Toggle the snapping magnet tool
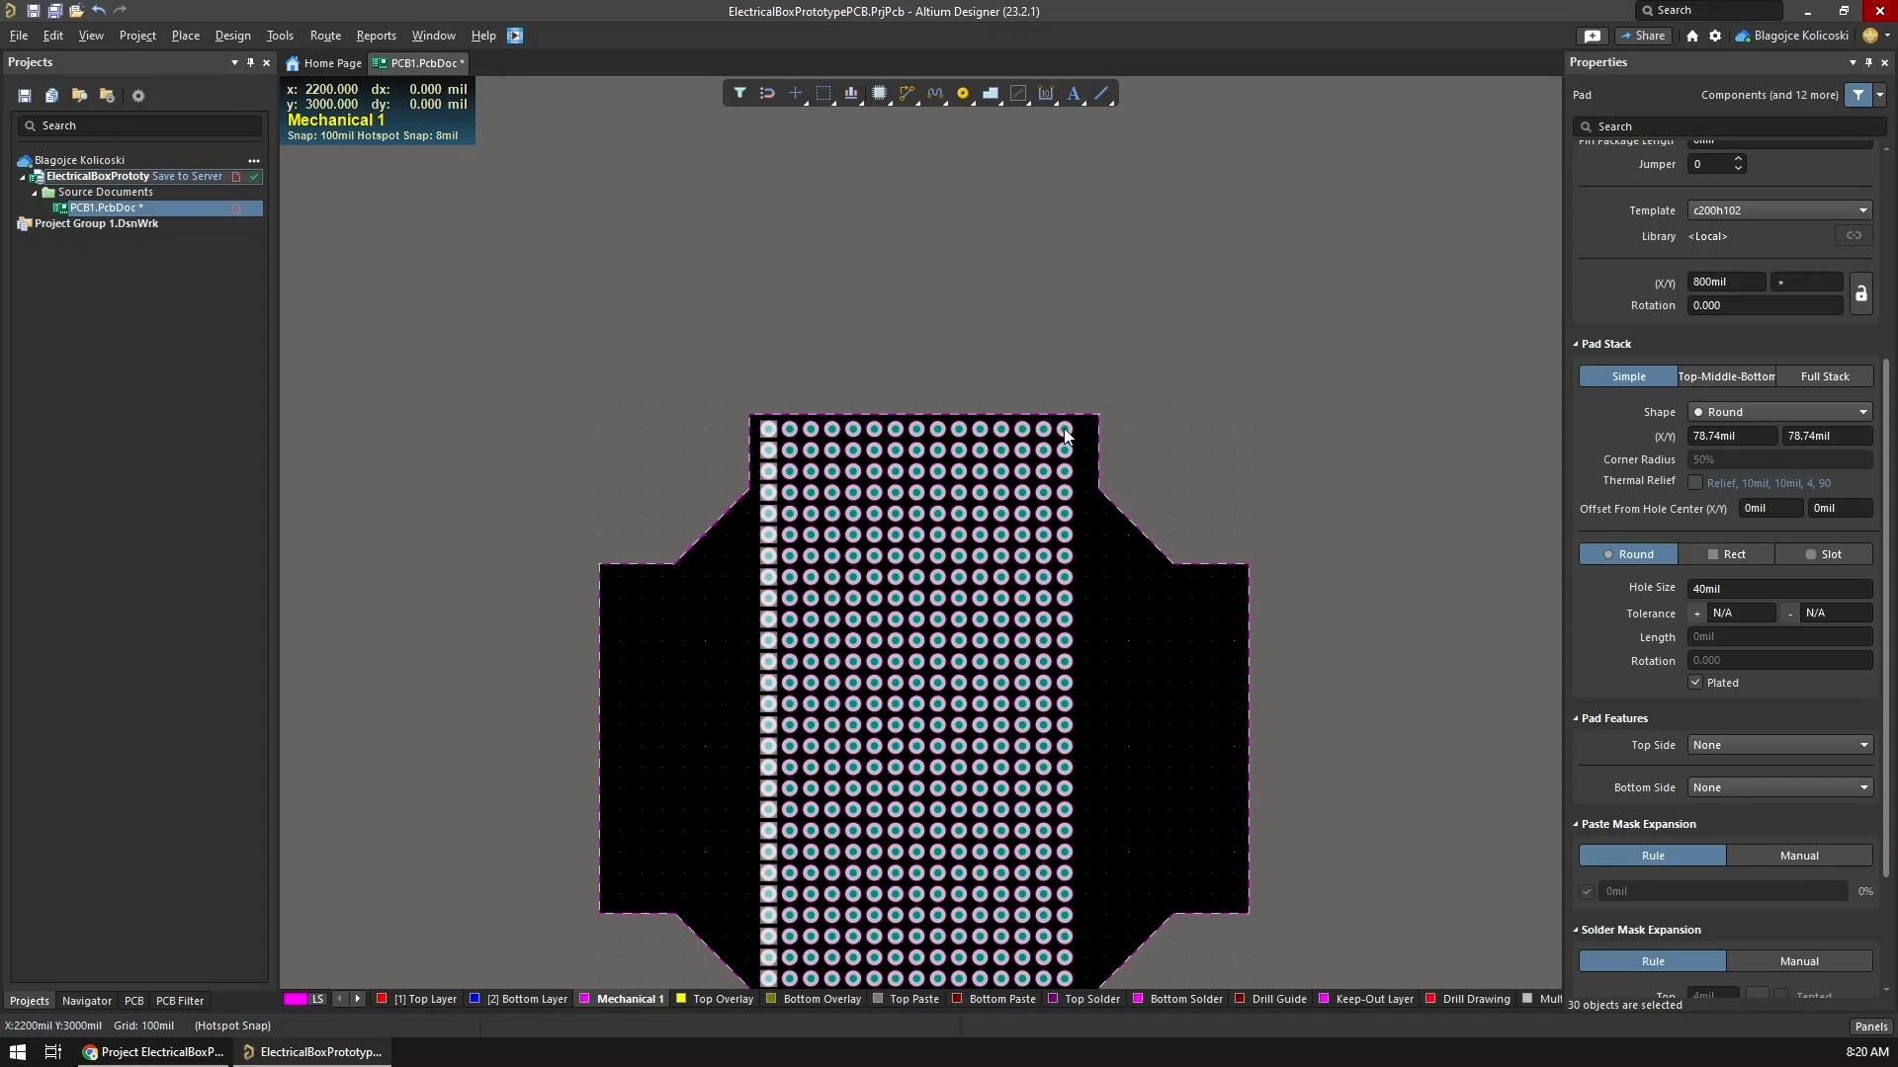The width and height of the screenshot is (1898, 1067). coord(767,93)
